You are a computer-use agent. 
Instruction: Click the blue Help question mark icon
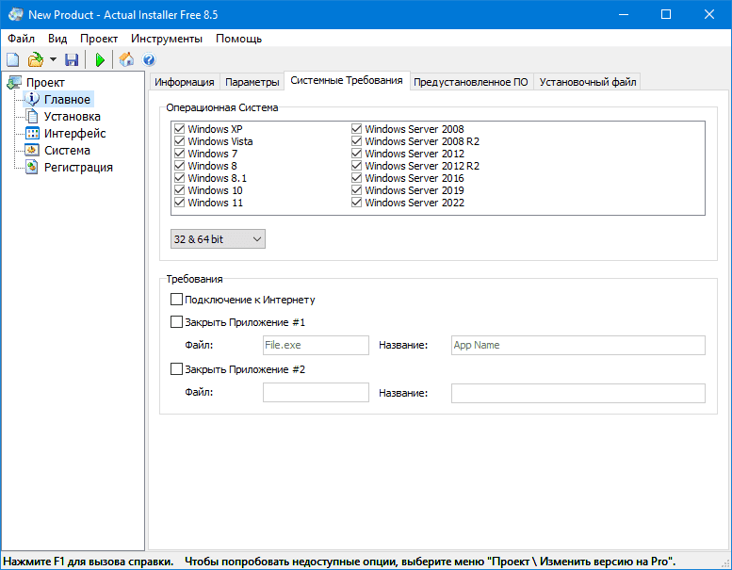tap(149, 59)
